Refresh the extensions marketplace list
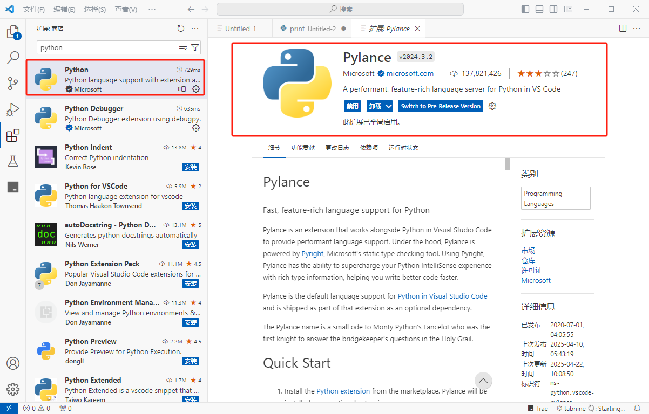Image resolution: width=649 pixels, height=414 pixels. coord(181,29)
